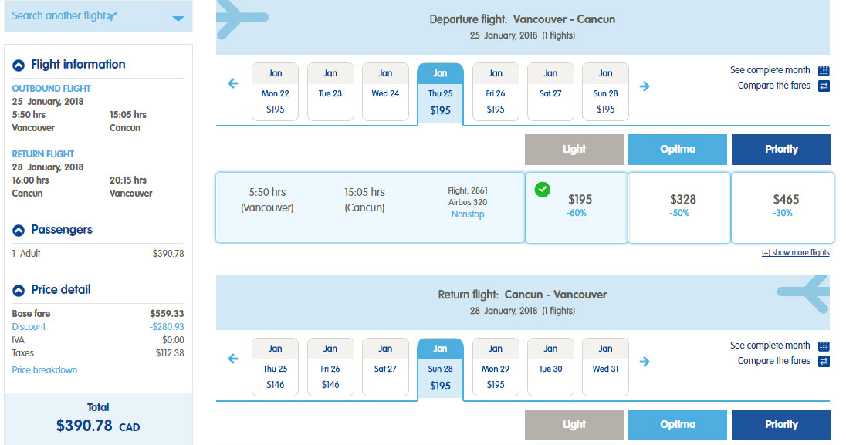Screen dimensions: 846x445
Task: Collapse the Flight information section
Action: (x=19, y=66)
